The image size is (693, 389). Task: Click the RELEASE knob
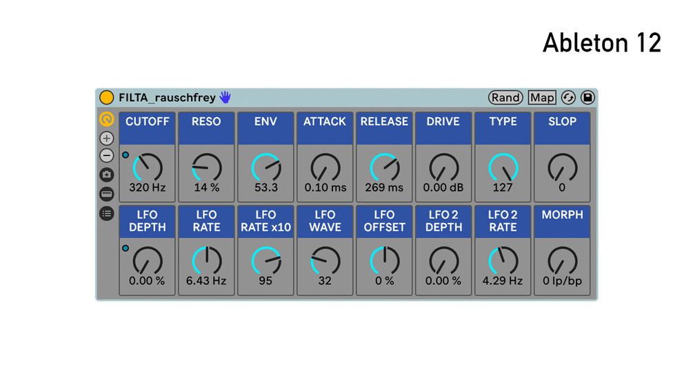[385, 167]
